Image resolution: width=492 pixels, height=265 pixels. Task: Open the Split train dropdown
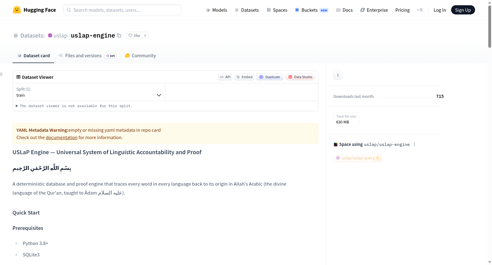point(89,92)
